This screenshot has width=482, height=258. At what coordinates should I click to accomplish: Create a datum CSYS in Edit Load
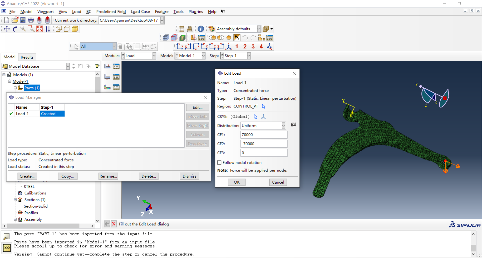pos(263,117)
